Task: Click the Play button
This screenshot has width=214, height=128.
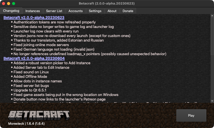Action: coord(191,115)
